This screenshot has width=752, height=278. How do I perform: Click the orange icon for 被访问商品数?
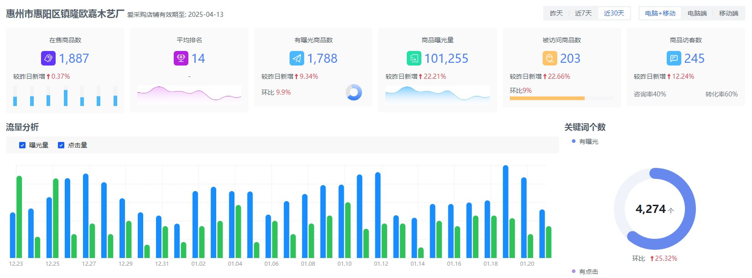pyautogui.click(x=550, y=58)
